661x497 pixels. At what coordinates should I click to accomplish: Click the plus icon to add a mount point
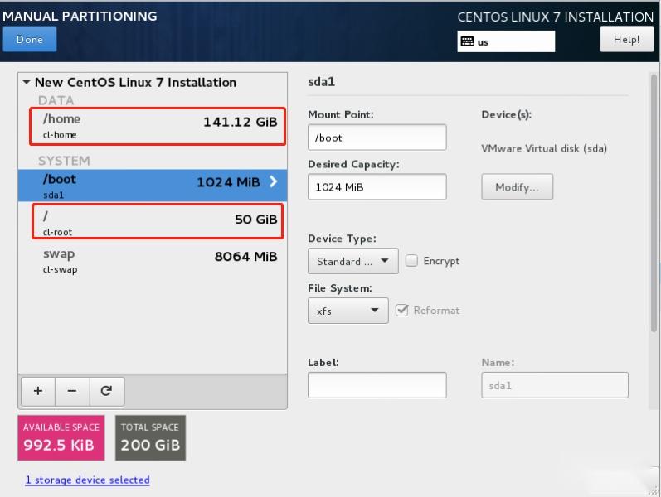click(x=38, y=391)
